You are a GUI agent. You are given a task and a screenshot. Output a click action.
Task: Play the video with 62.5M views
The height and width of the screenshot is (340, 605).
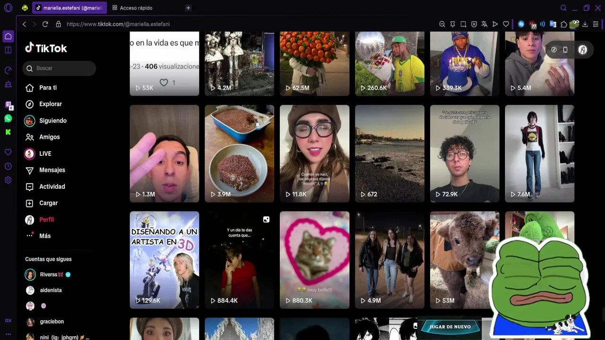[314, 64]
